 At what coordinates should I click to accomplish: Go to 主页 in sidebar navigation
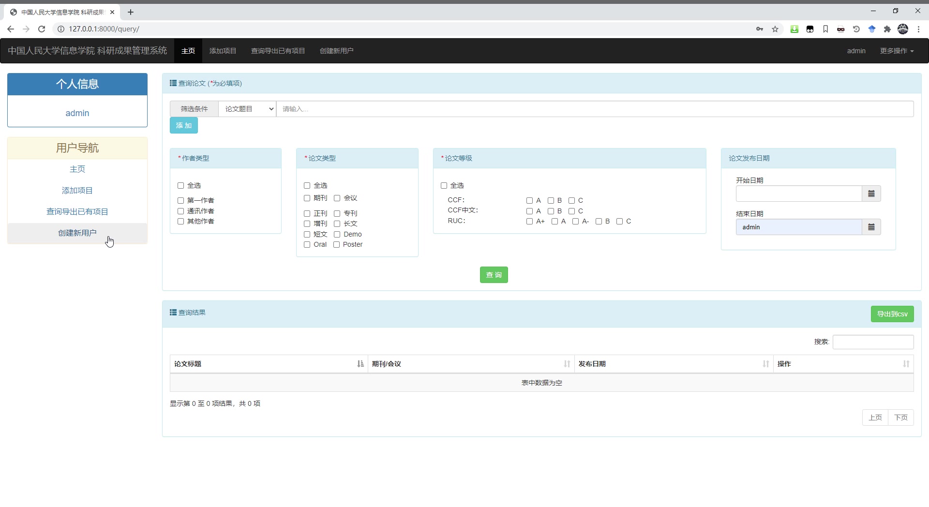(x=77, y=169)
